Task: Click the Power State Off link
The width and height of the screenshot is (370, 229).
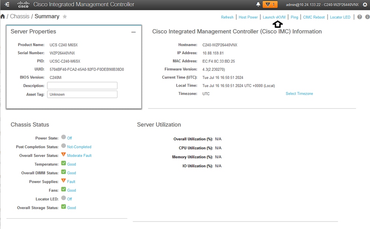Action: pyautogui.click(x=69, y=138)
